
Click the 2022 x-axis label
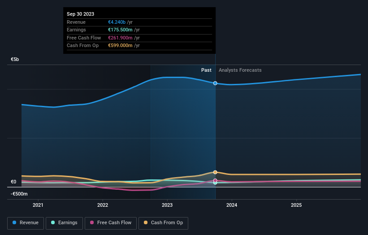tap(103, 205)
